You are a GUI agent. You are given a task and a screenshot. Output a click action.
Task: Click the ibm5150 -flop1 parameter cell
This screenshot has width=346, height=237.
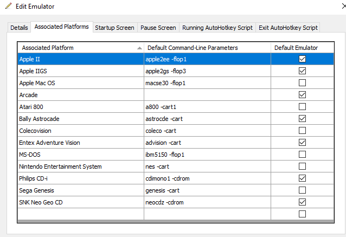click(x=207, y=154)
